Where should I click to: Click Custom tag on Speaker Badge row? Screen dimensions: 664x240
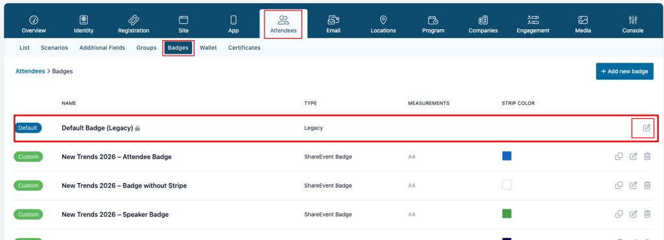coord(29,214)
